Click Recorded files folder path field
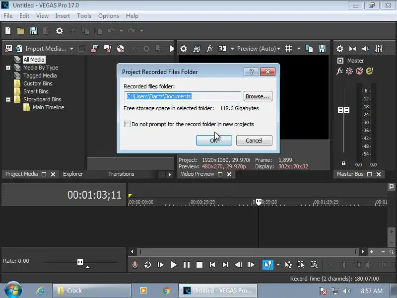Viewport: 397px width, 298px height. [x=182, y=96]
